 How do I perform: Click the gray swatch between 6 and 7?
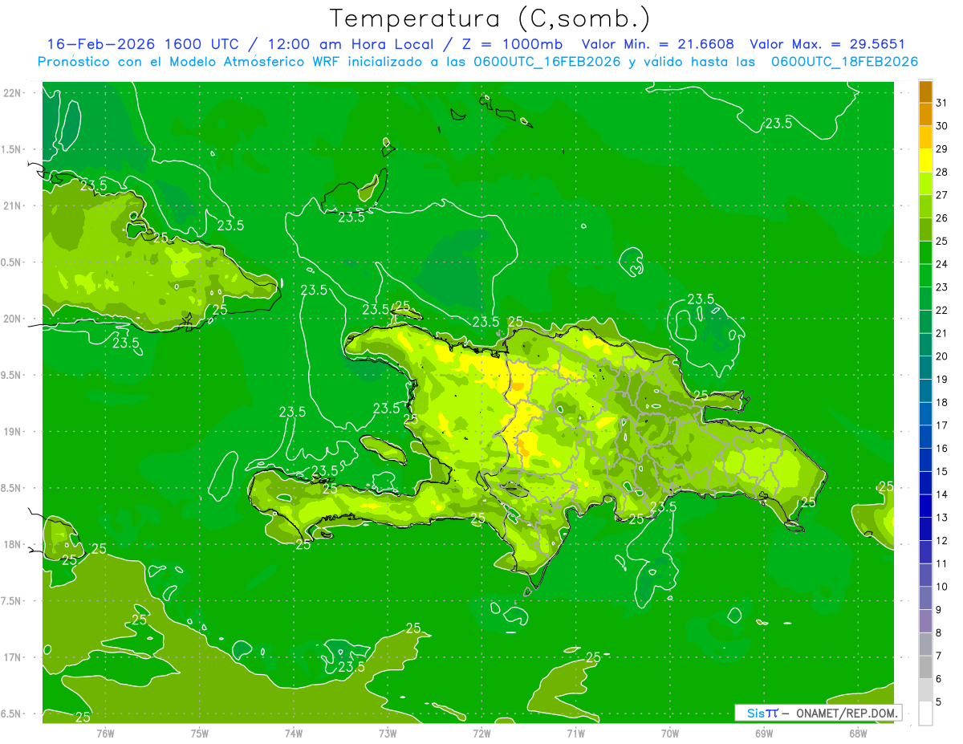925,668
